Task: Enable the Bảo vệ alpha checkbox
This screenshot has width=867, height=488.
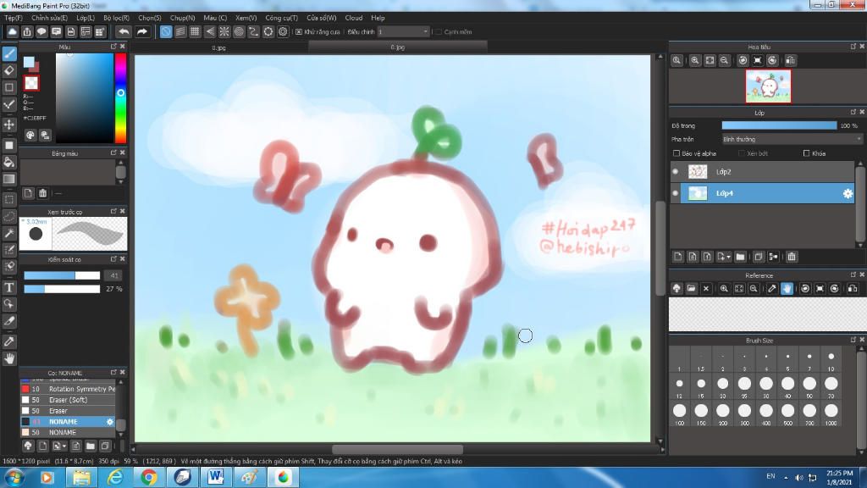Action: point(676,153)
